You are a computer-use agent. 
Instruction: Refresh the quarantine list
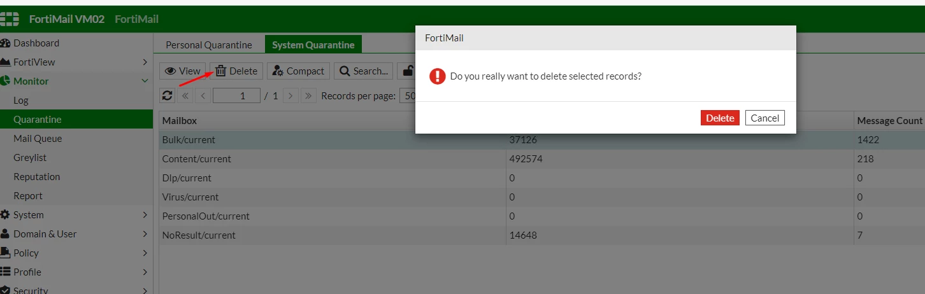tap(168, 96)
